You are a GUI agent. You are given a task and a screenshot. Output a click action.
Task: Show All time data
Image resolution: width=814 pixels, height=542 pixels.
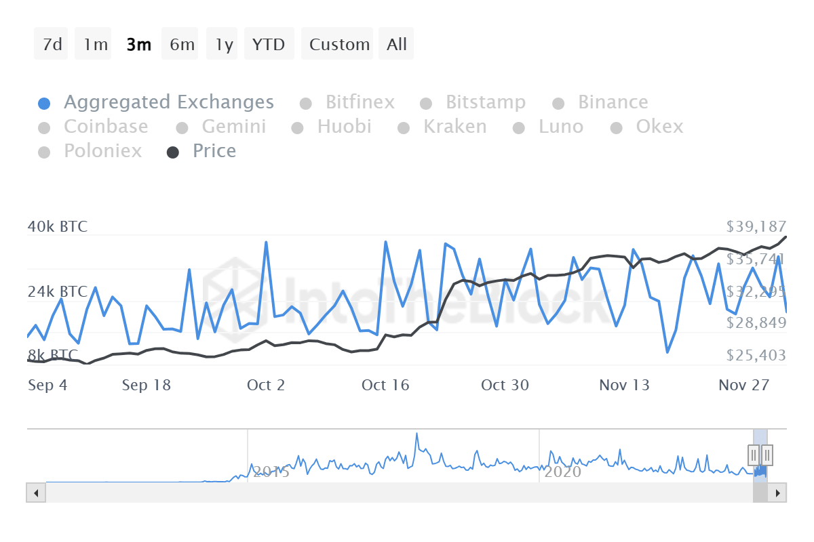[397, 45]
